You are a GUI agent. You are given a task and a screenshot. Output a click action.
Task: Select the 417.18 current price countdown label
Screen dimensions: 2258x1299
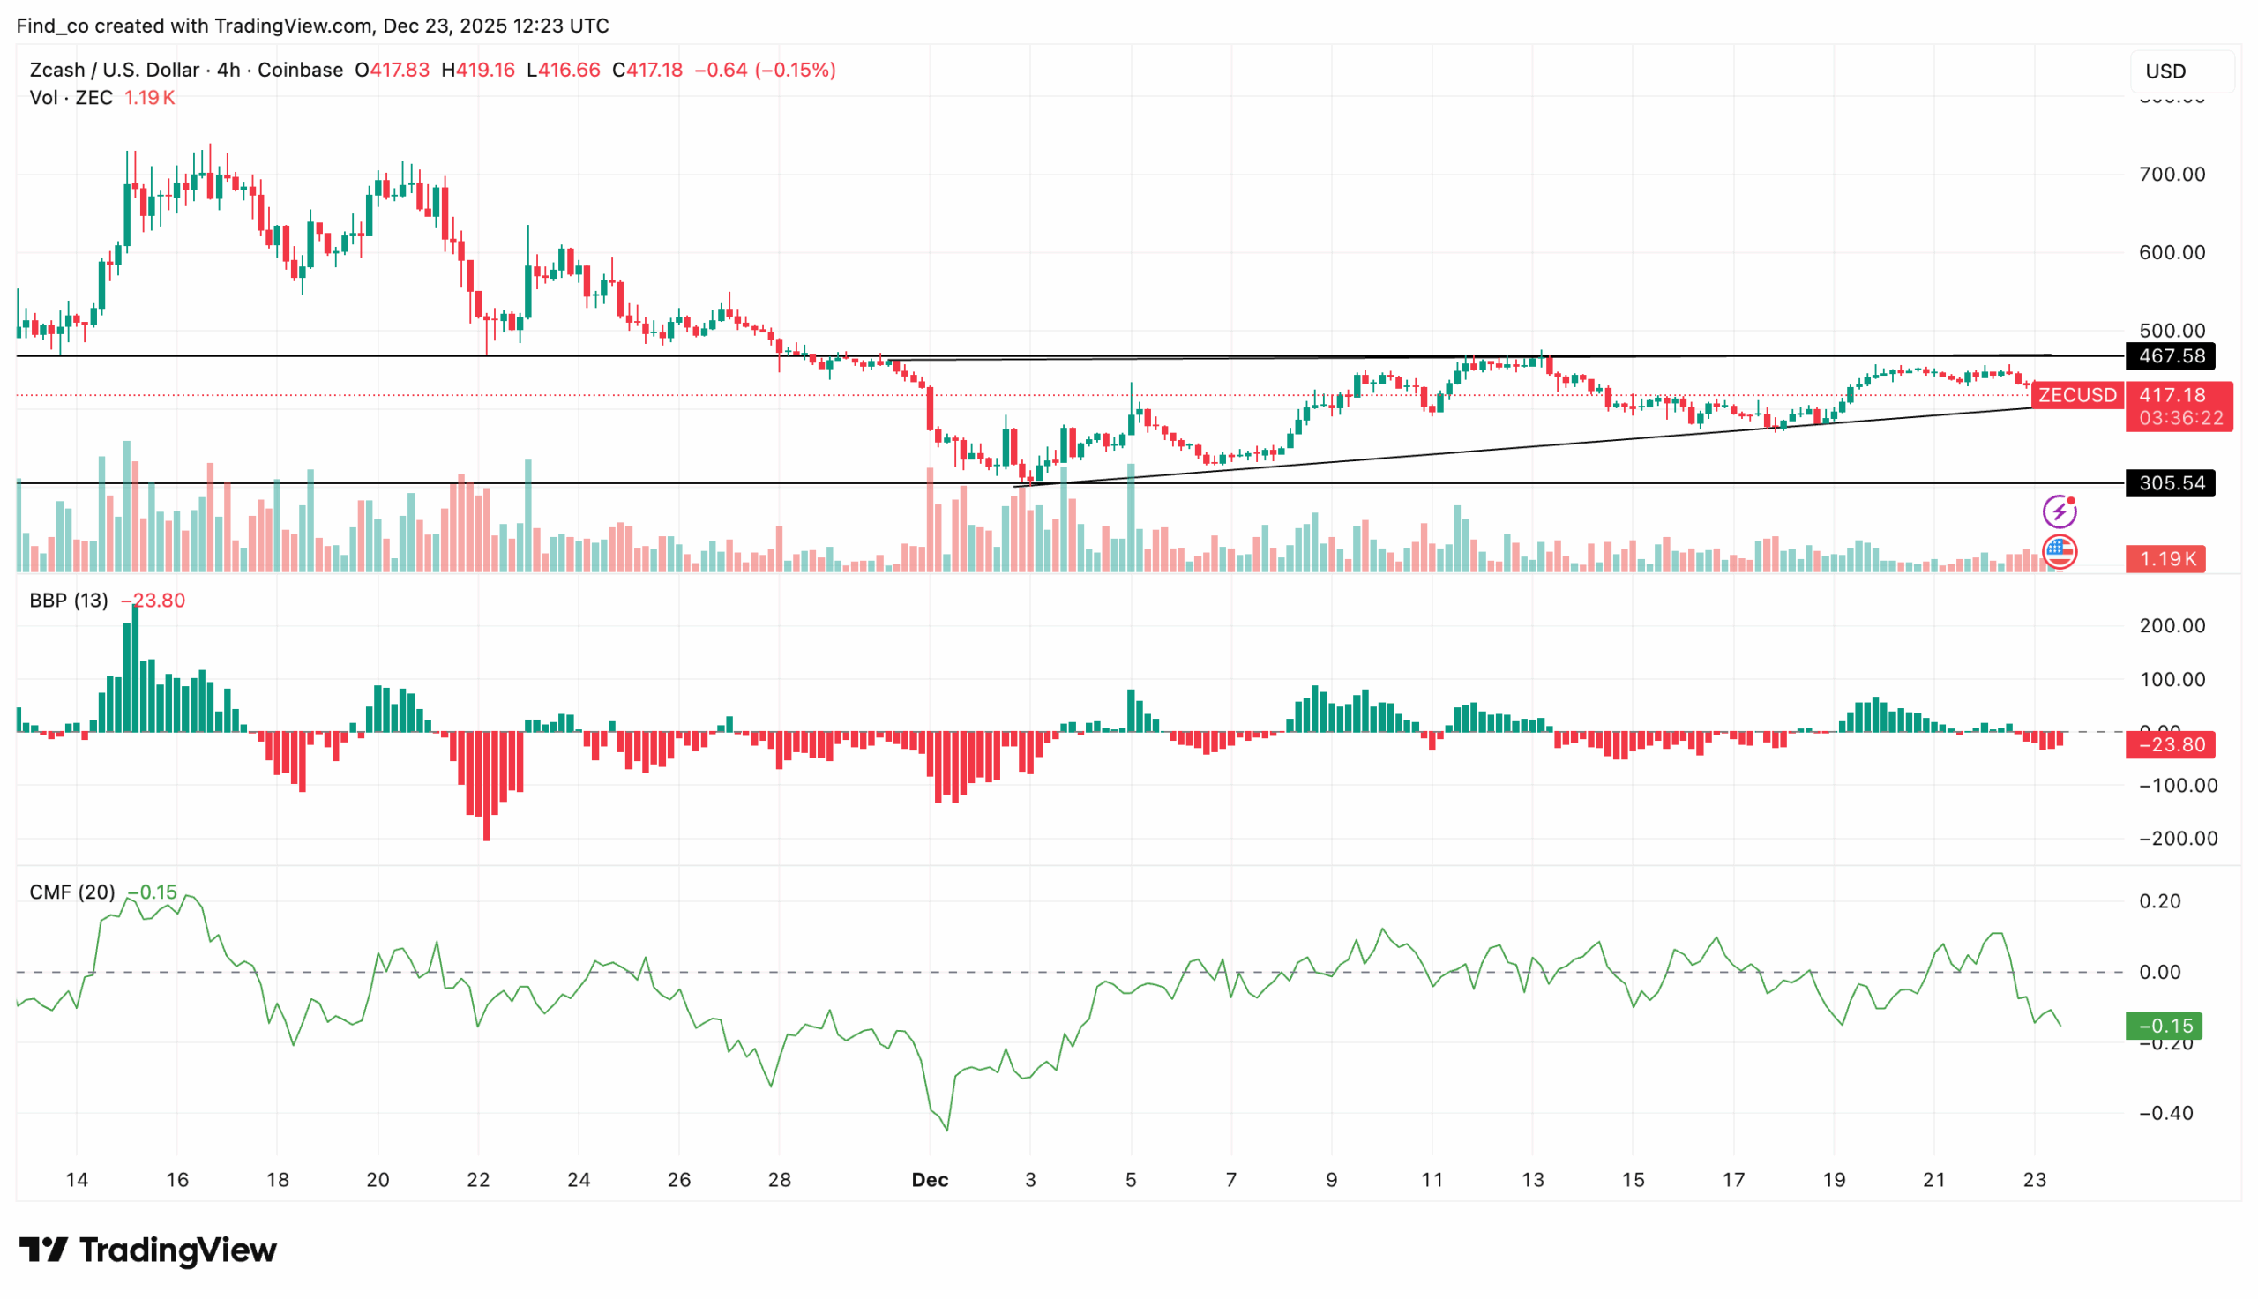click(2179, 406)
